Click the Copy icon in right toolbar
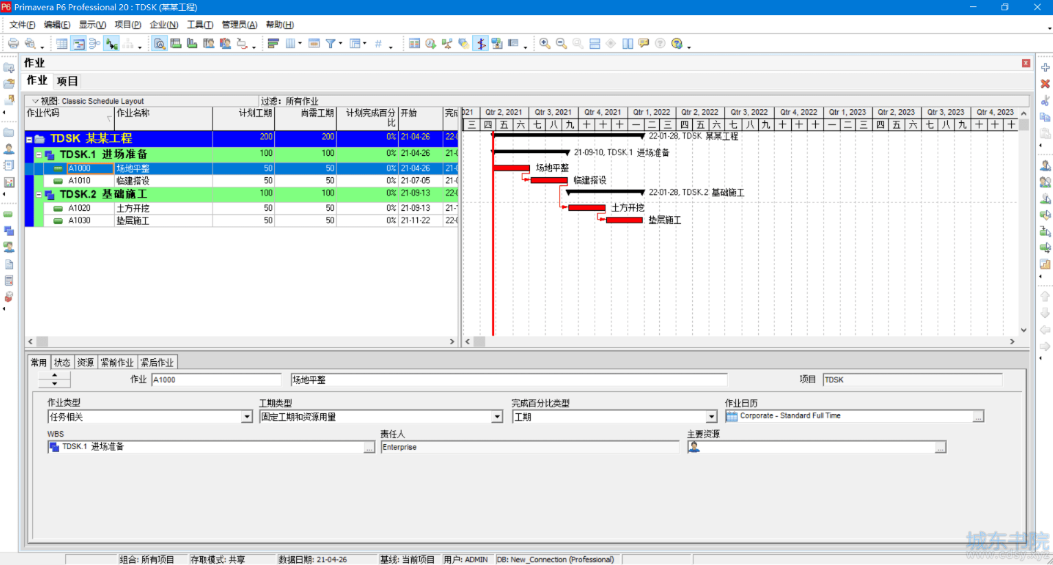 point(1045,117)
